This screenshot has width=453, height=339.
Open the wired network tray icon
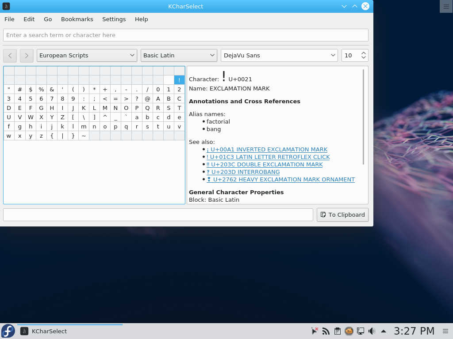point(360,331)
